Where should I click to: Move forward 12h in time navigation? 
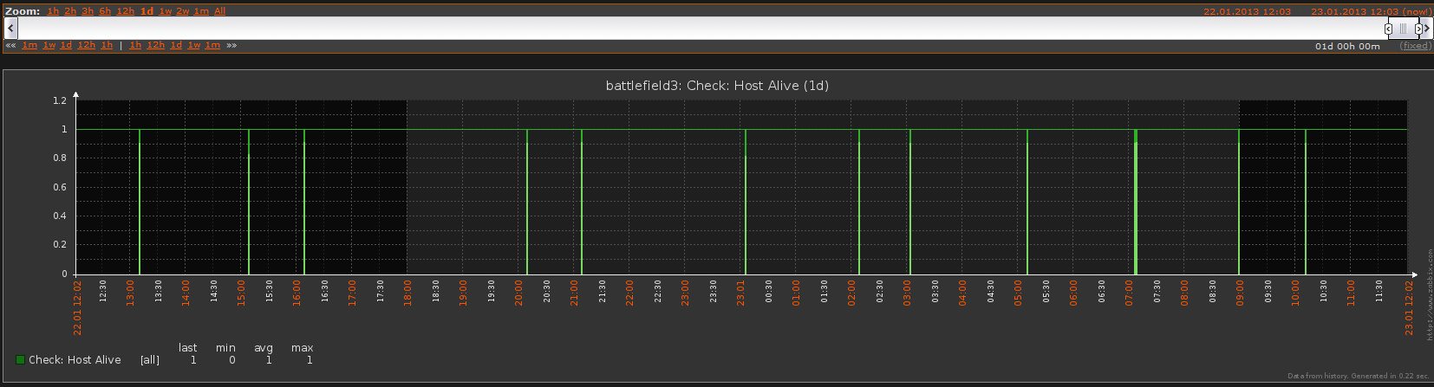pyautogui.click(x=155, y=46)
